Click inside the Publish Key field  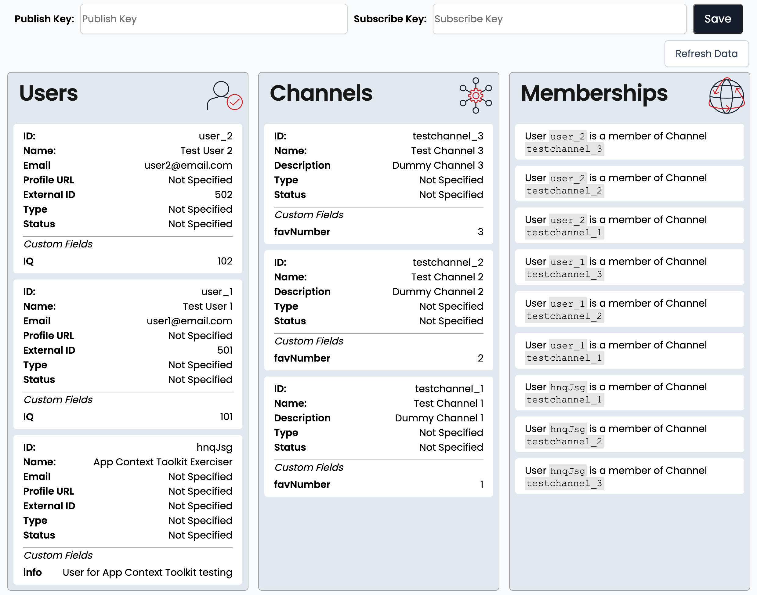click(213, 19)
